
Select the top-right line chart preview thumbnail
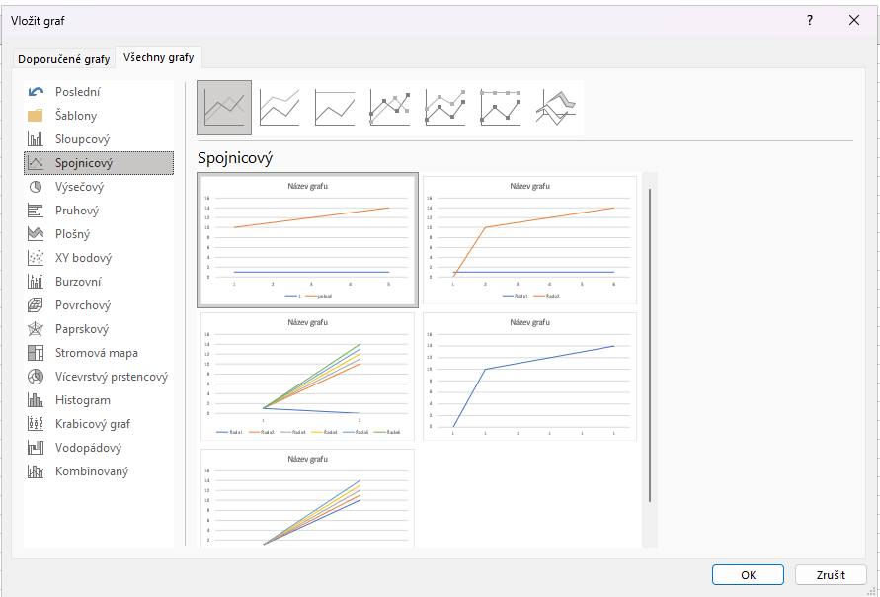click(x=530, y=240)
